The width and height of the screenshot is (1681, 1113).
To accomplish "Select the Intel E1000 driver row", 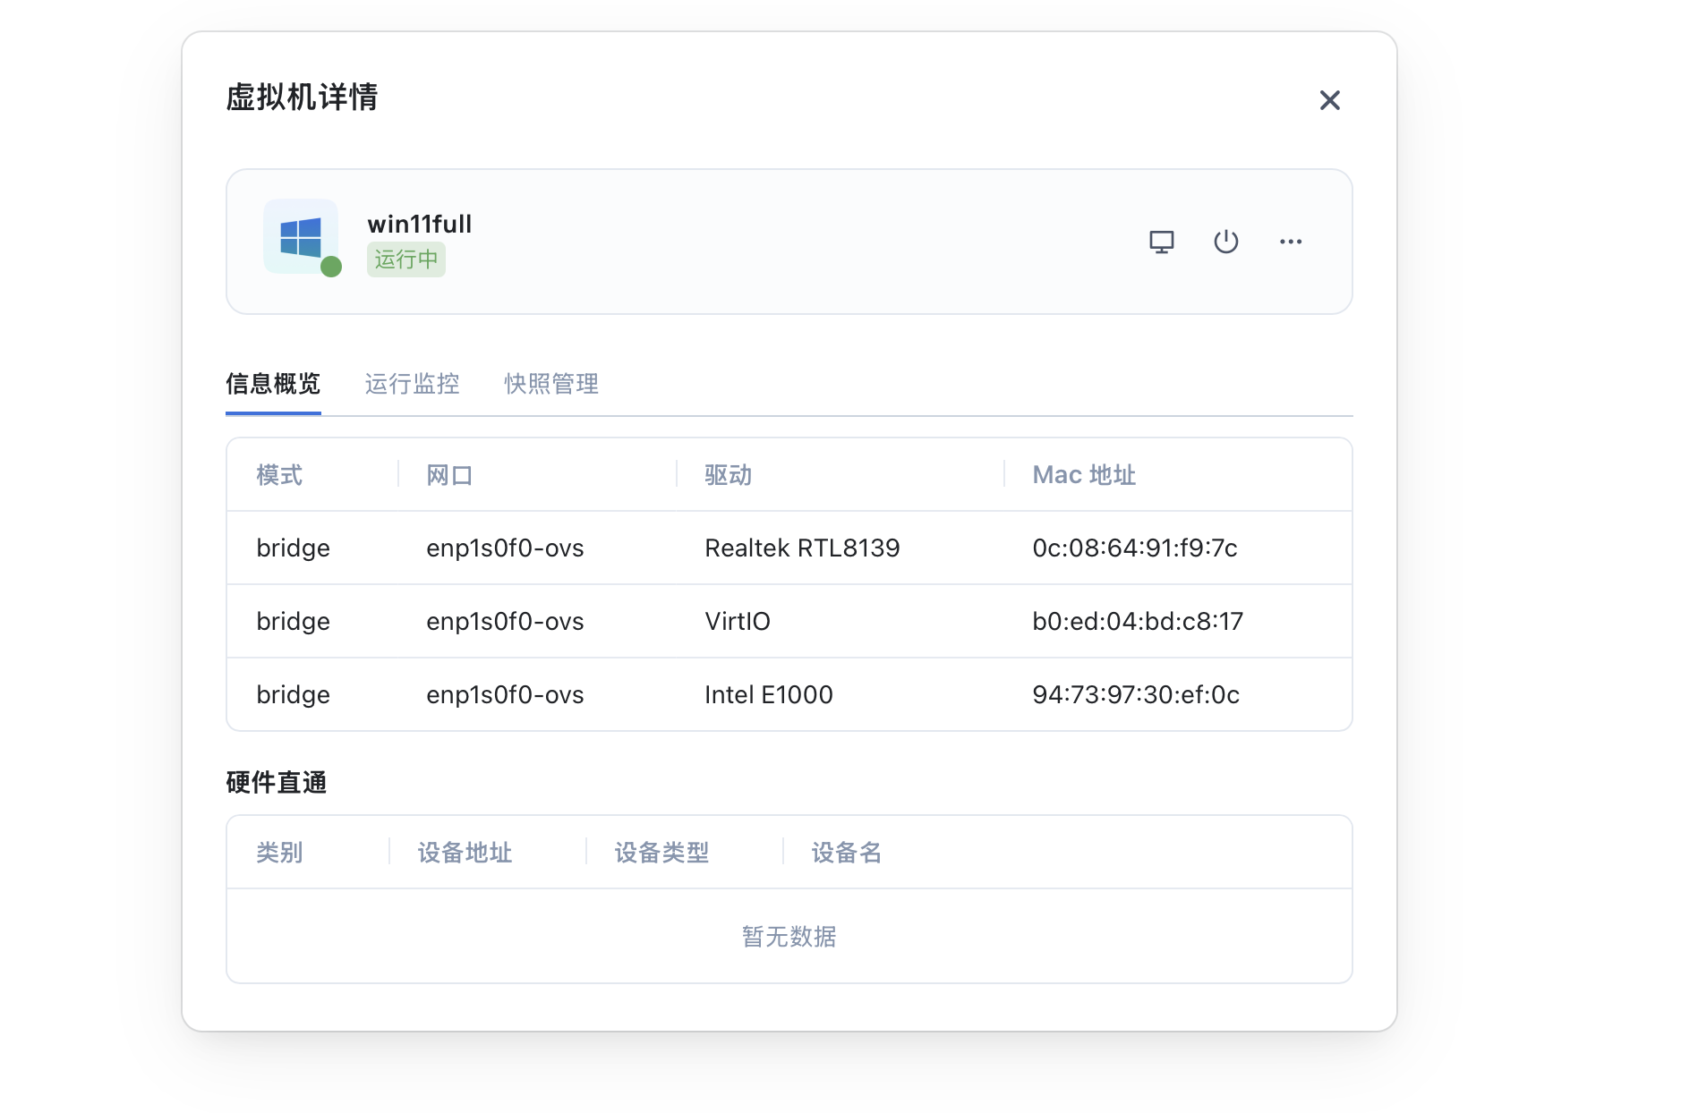I will tap(768, 694).
